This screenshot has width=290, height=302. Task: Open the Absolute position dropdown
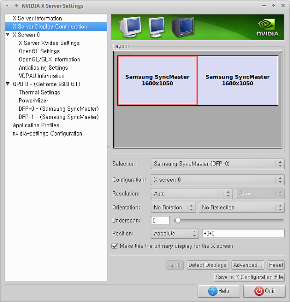click(174, 233)
